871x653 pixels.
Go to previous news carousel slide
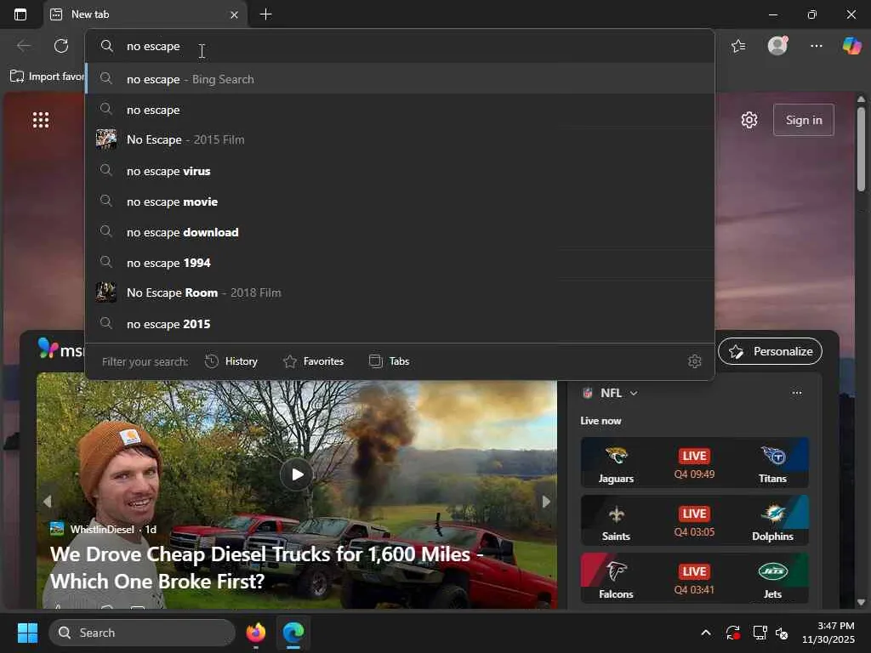click(48, 502)
